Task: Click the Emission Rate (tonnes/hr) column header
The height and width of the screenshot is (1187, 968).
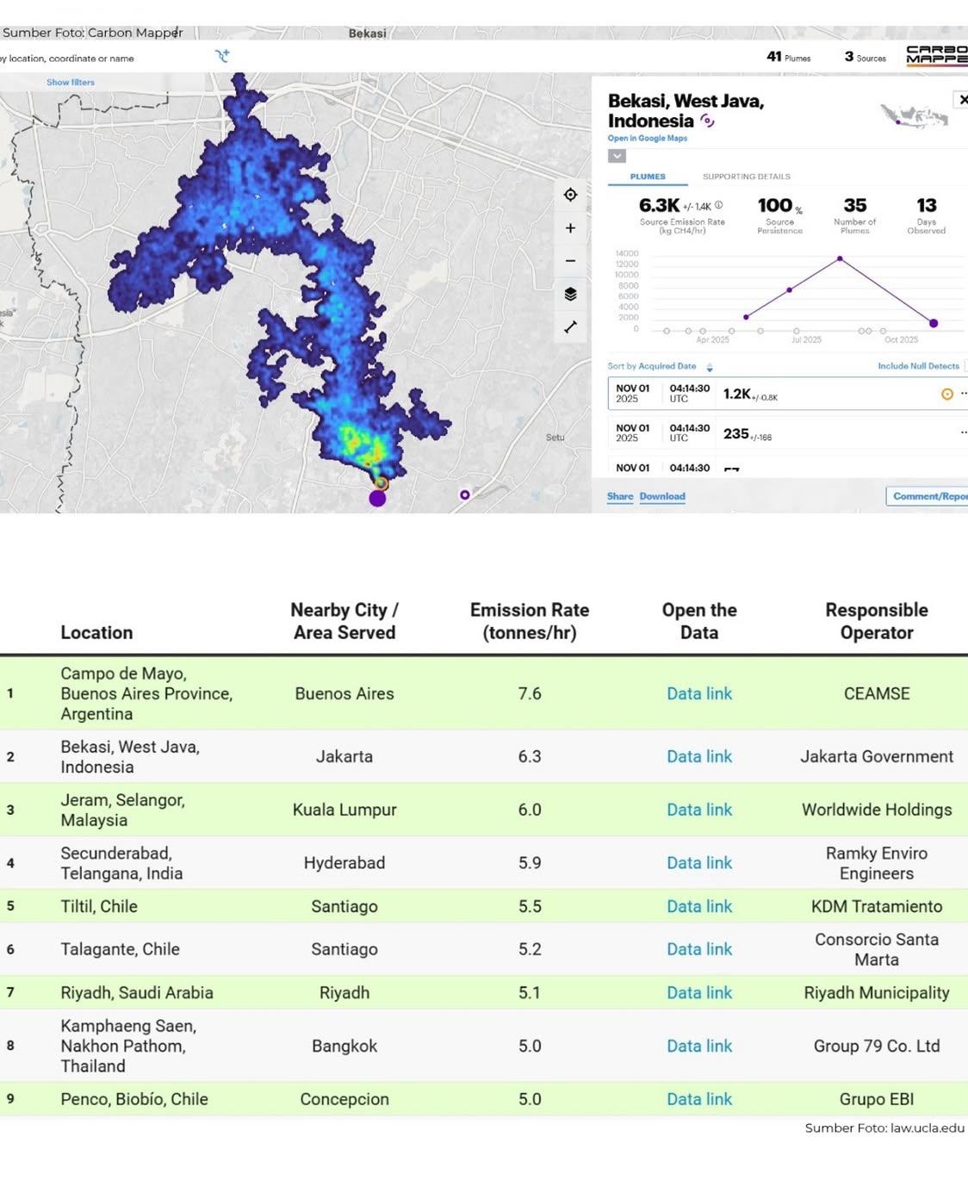Action: coord(530,621)
